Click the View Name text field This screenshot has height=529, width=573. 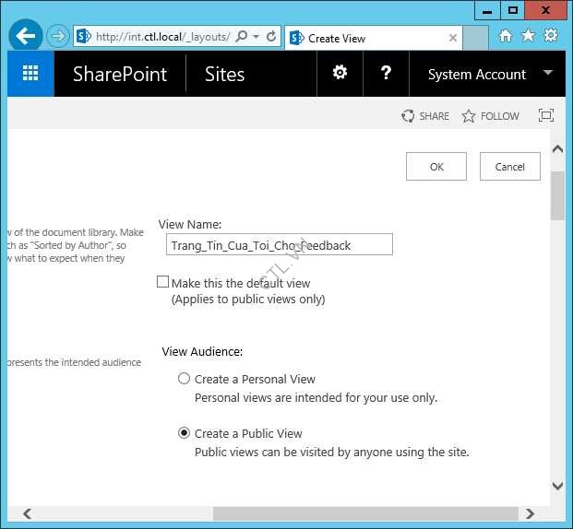(x=279, y=245)
